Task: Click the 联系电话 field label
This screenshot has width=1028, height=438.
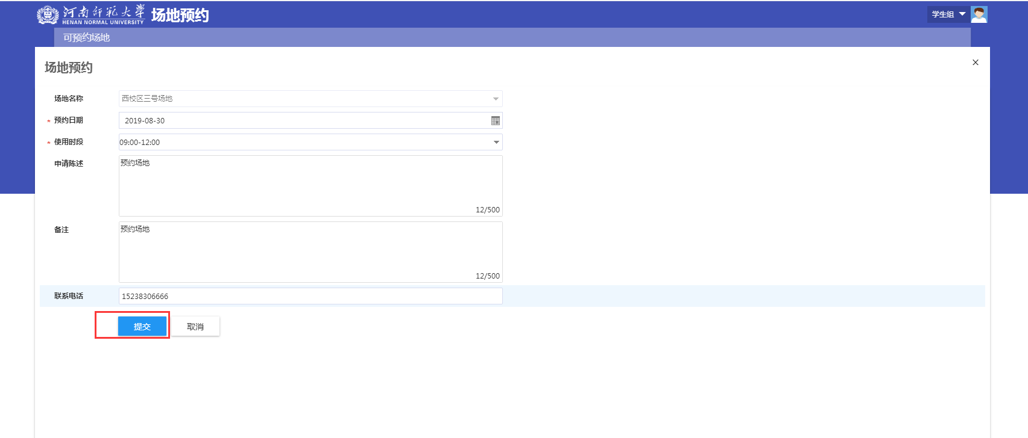Action: 69,296
